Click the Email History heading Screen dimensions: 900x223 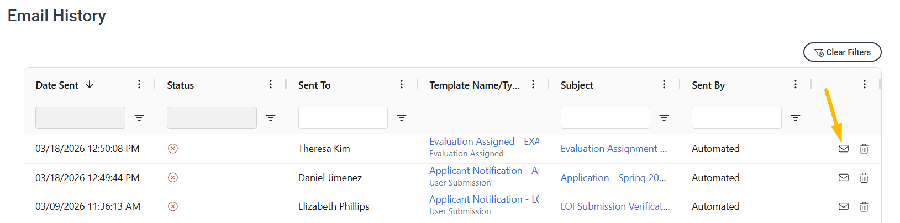click(x=57, y=16)
